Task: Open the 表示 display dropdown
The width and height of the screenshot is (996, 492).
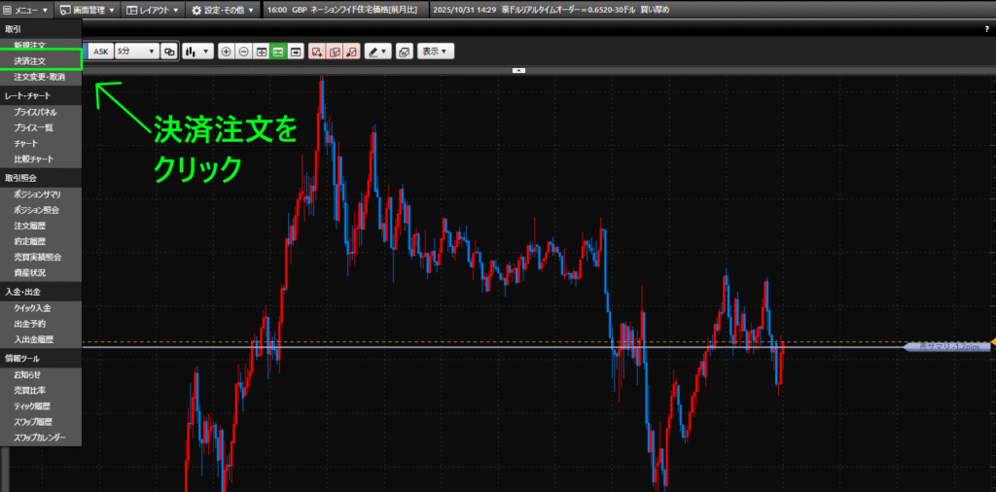Action: point(436,51)
